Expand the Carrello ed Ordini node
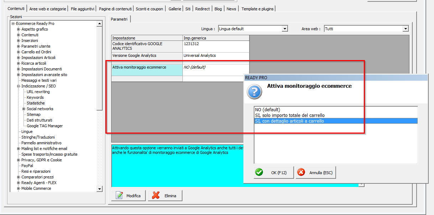The image size is (434, 215). pyautogui.click(x=19, y=52)
